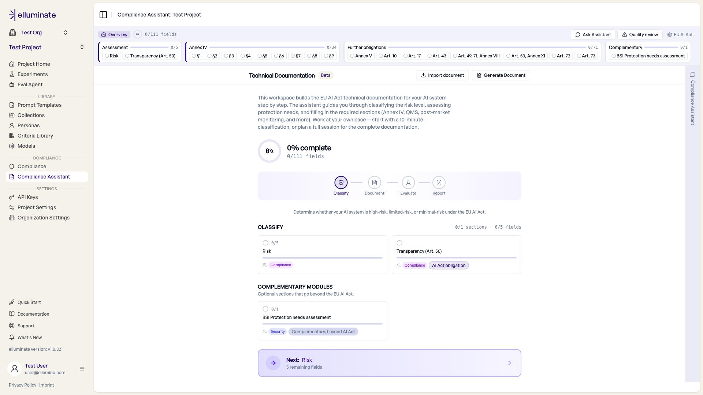Open Compliance Assistant in sidebar
The width and height of the screenshot is (703, 395).
(x=47, y=177)
